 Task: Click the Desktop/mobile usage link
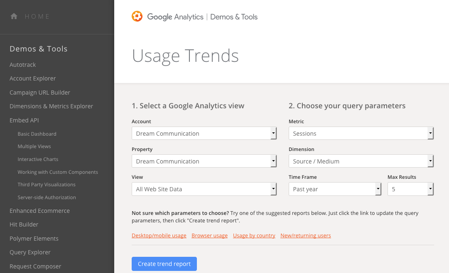pyautogui.click(x=159, y=236)
